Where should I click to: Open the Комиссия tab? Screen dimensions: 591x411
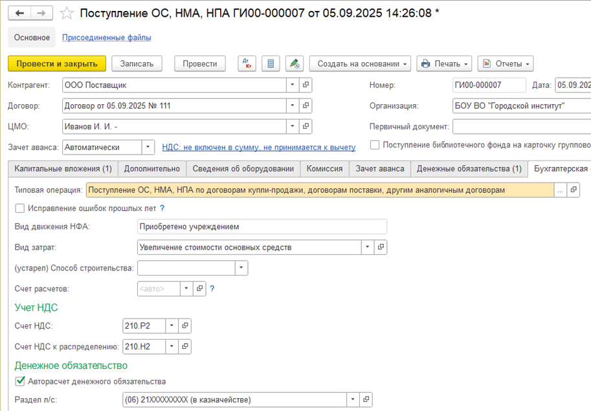click(x=324, y=169)
